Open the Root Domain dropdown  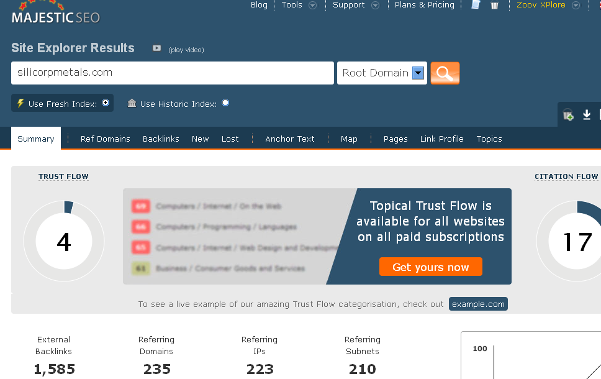[382, 73]
